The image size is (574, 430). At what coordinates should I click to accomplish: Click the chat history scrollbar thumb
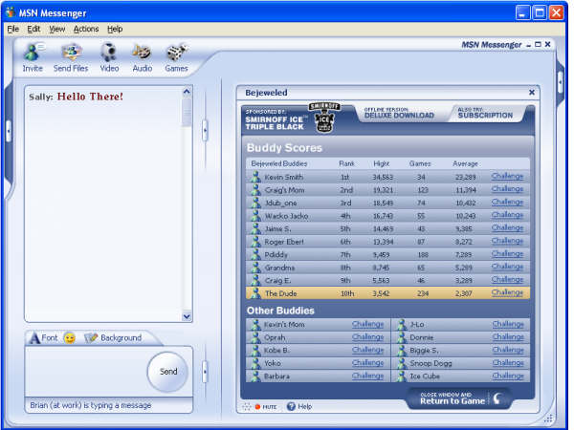[x=187, y=112]
